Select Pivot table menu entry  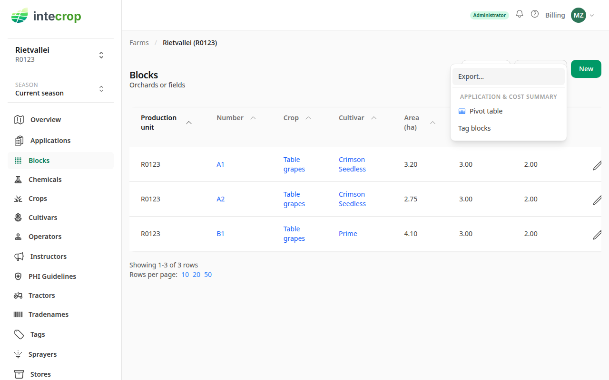point(509,111)
